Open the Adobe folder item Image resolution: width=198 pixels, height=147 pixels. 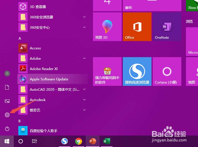(x=53, y=58)
